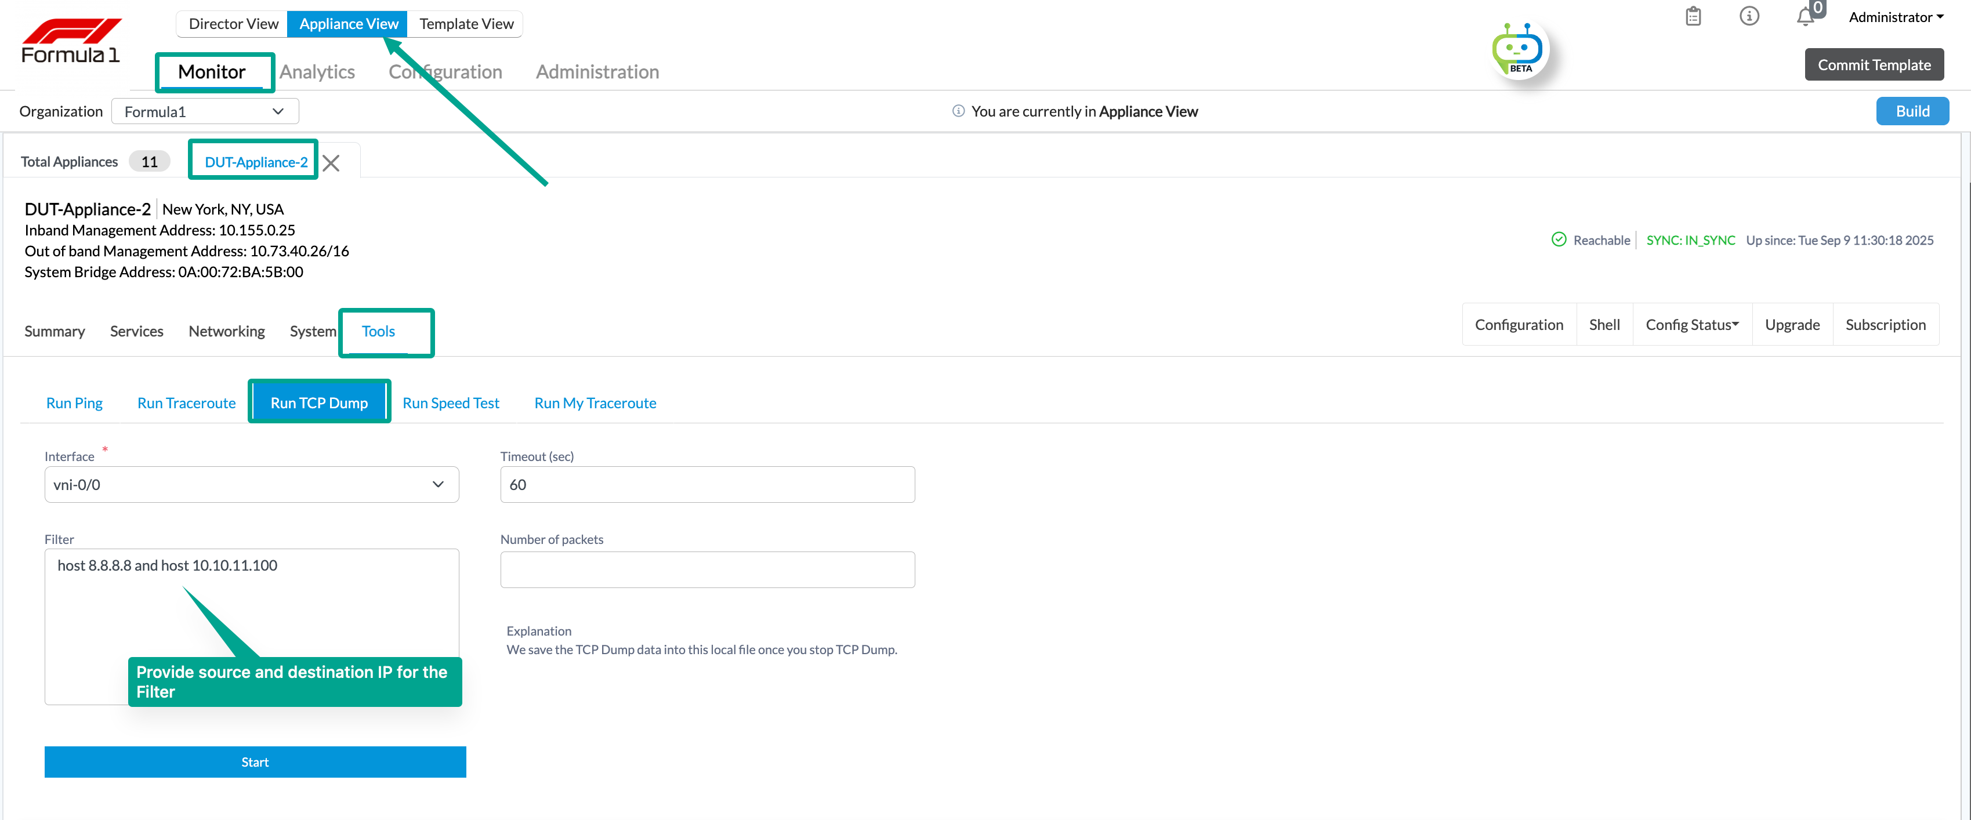Image resolution: width=1971 pixels, height=820 pixels.
Task: Select the Appliance View toggle
Action: click(348, 24)
